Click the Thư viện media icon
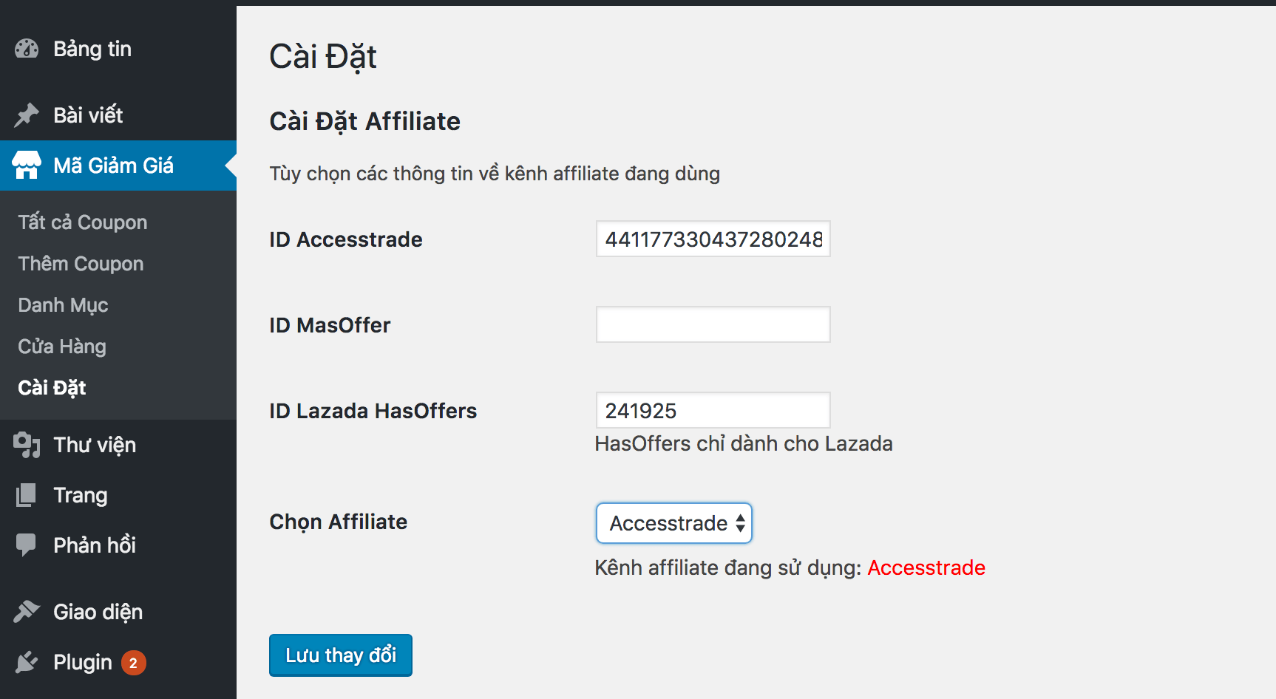 (x=27, y=445)
